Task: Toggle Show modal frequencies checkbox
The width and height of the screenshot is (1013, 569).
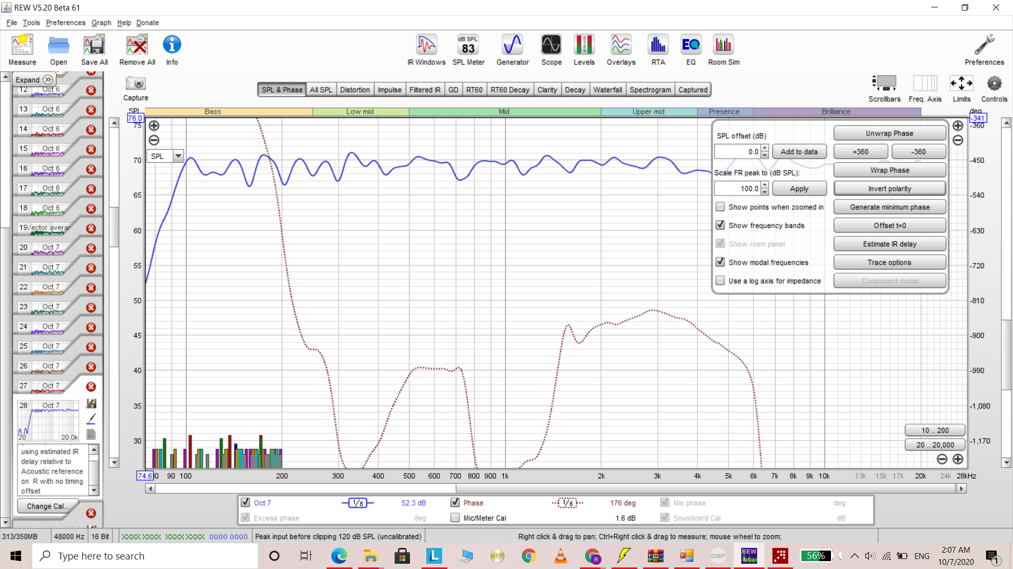Action: (720, 262)
